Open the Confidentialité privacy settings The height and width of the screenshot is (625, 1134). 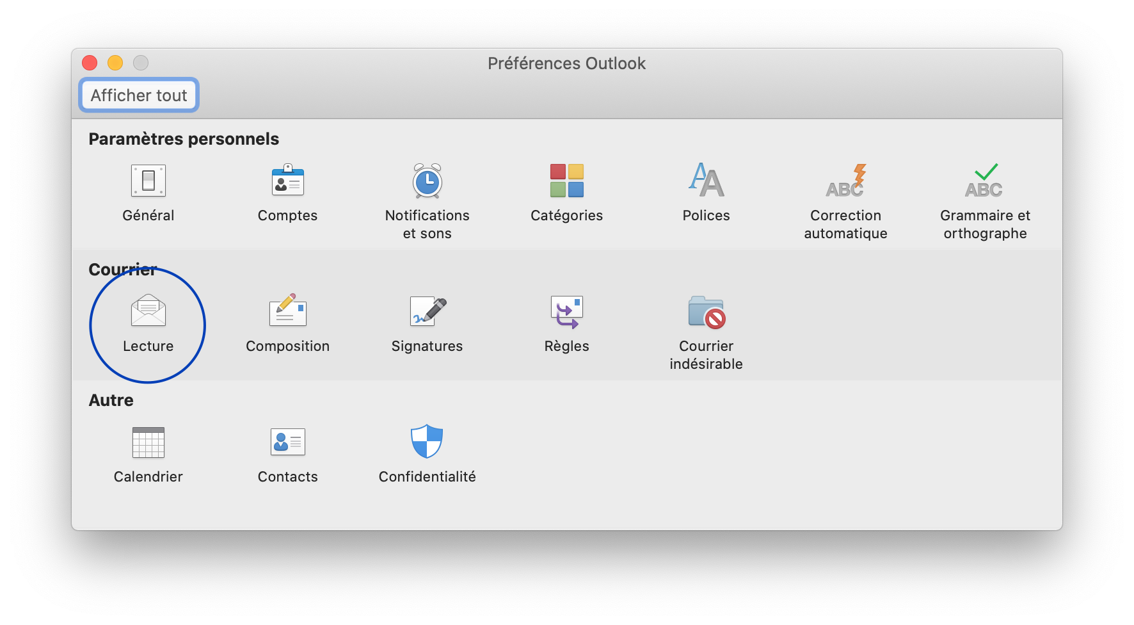427,442
